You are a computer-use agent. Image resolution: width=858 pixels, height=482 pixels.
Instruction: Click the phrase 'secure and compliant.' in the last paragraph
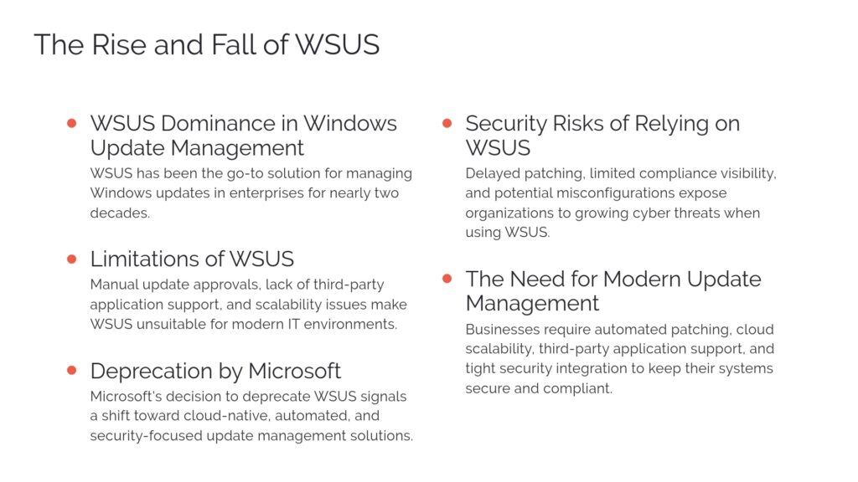(539, 388)
